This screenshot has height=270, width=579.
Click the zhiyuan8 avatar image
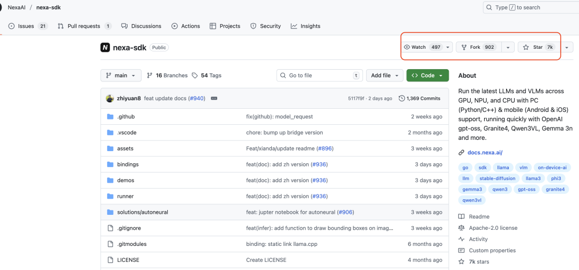(110, 99)
